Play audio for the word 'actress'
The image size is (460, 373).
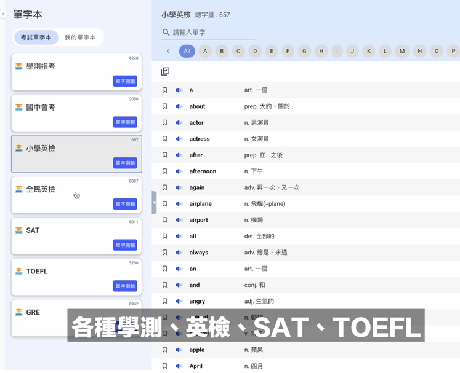tap(179, 139)
